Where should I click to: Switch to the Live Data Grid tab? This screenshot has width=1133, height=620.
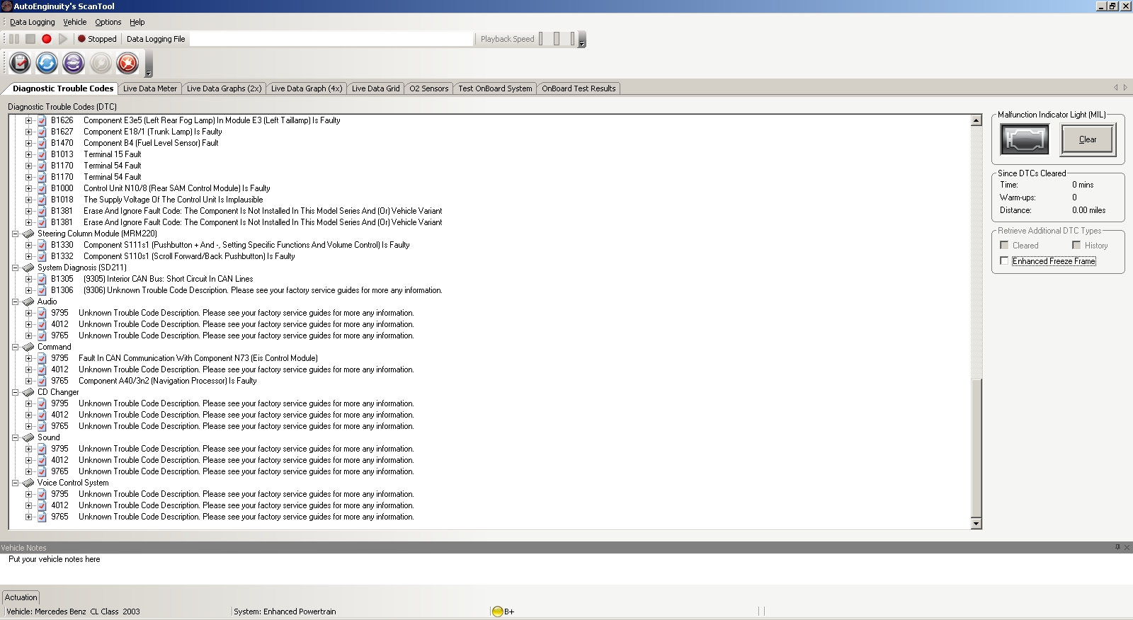click(375, 88)
